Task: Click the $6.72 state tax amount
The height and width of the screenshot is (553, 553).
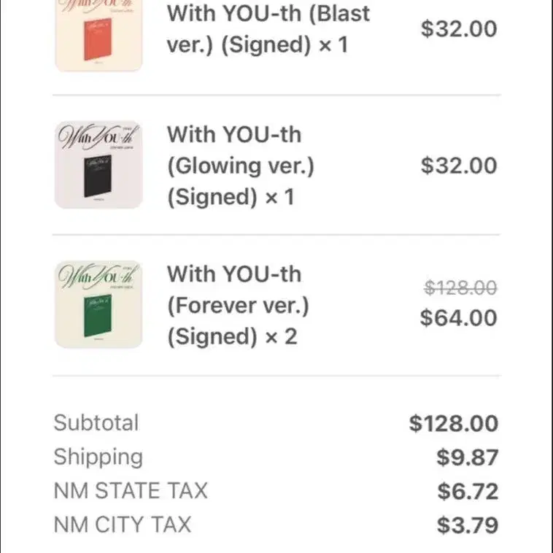Action: pyautogui.click(x=468, y=491)
